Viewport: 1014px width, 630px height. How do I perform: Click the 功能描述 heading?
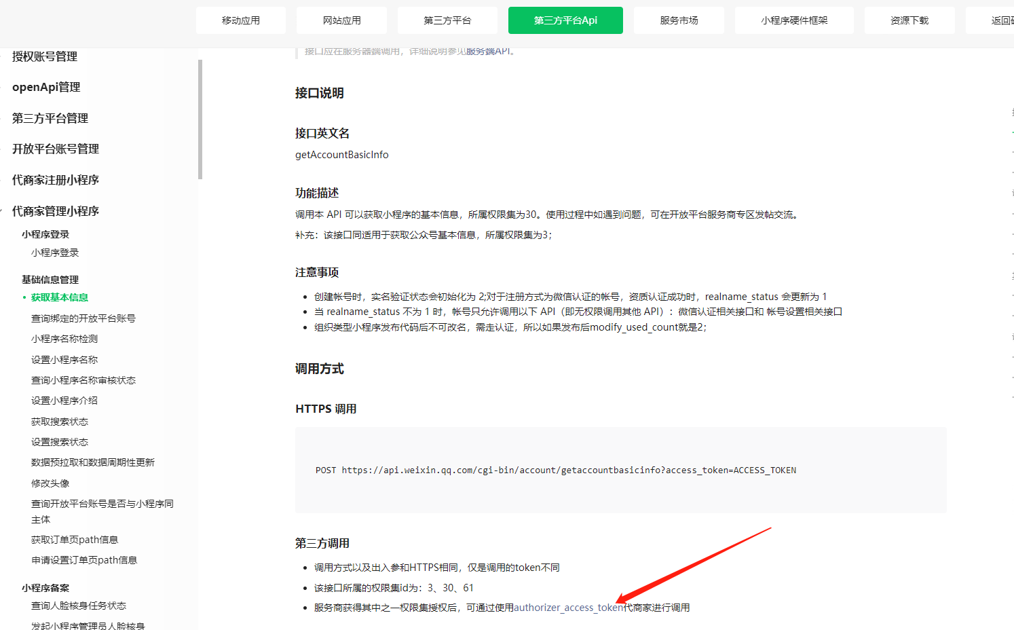tap(317, 193)
